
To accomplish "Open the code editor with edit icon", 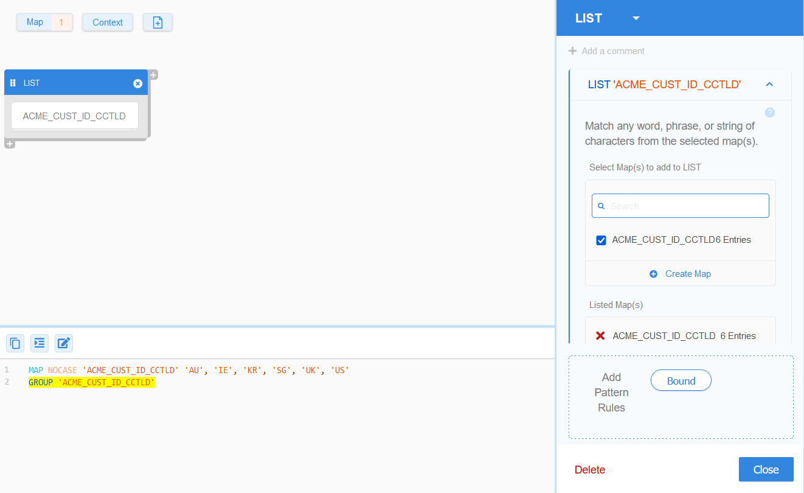I will (64, 343).
